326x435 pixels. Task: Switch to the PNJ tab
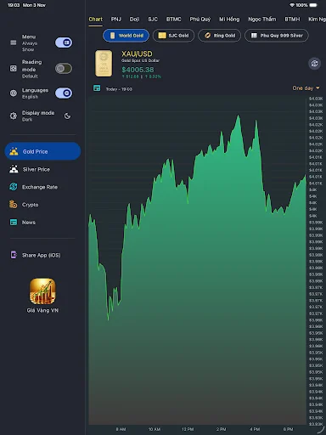[116, 20]
